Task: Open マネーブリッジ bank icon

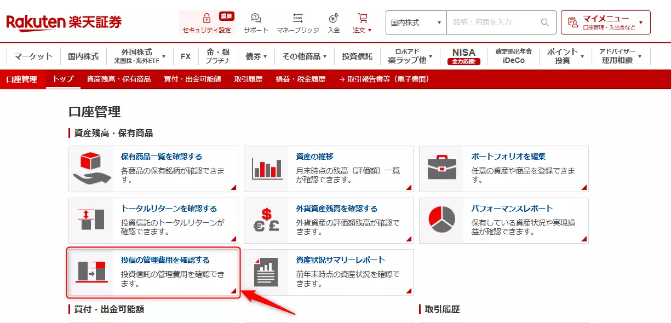Action: pyautogui.click(x=297, y=18)
